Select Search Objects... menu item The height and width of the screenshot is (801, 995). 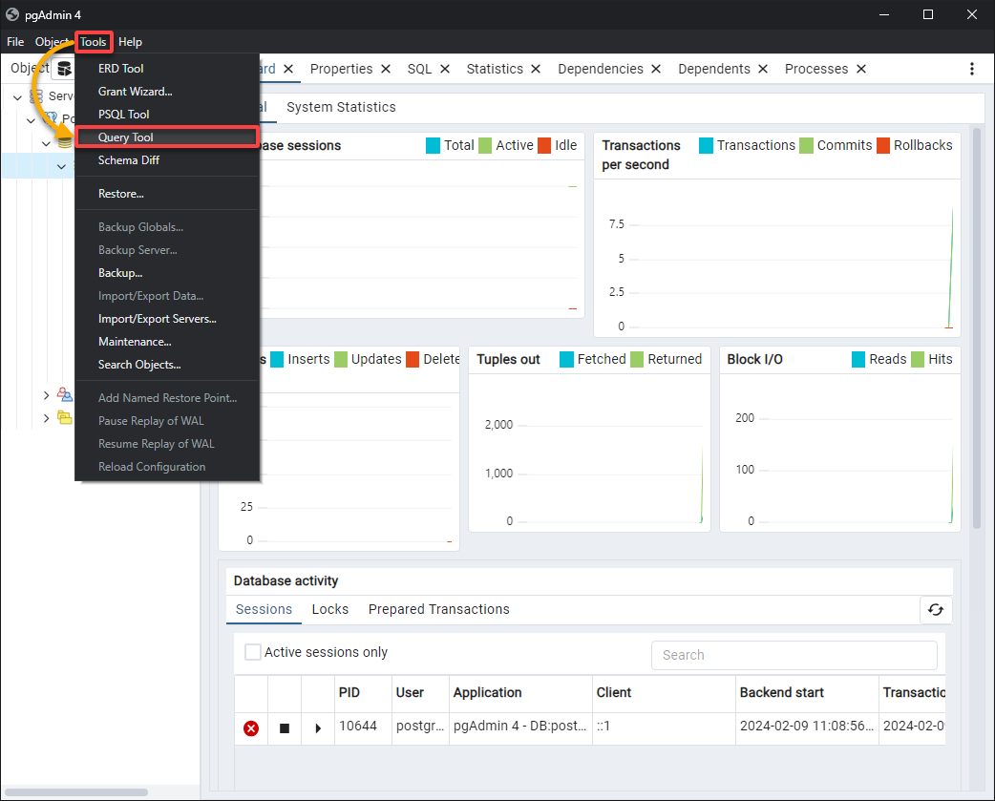point(166,364)
